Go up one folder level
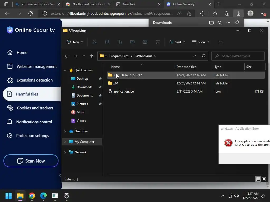This screenshot has width=270, height=202. coord(91,56)
